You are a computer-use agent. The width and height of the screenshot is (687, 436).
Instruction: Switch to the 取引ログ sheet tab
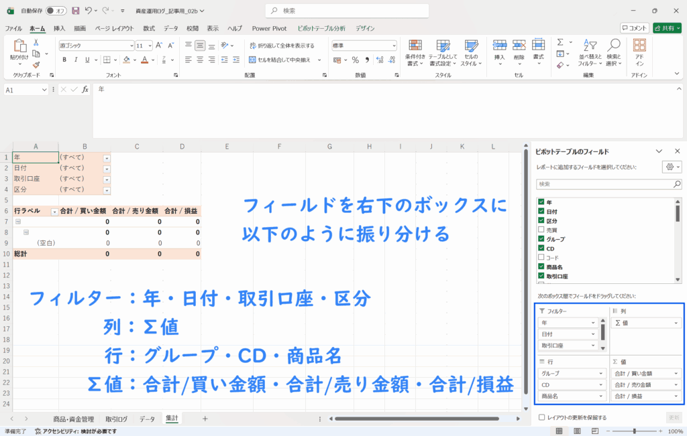116,419
